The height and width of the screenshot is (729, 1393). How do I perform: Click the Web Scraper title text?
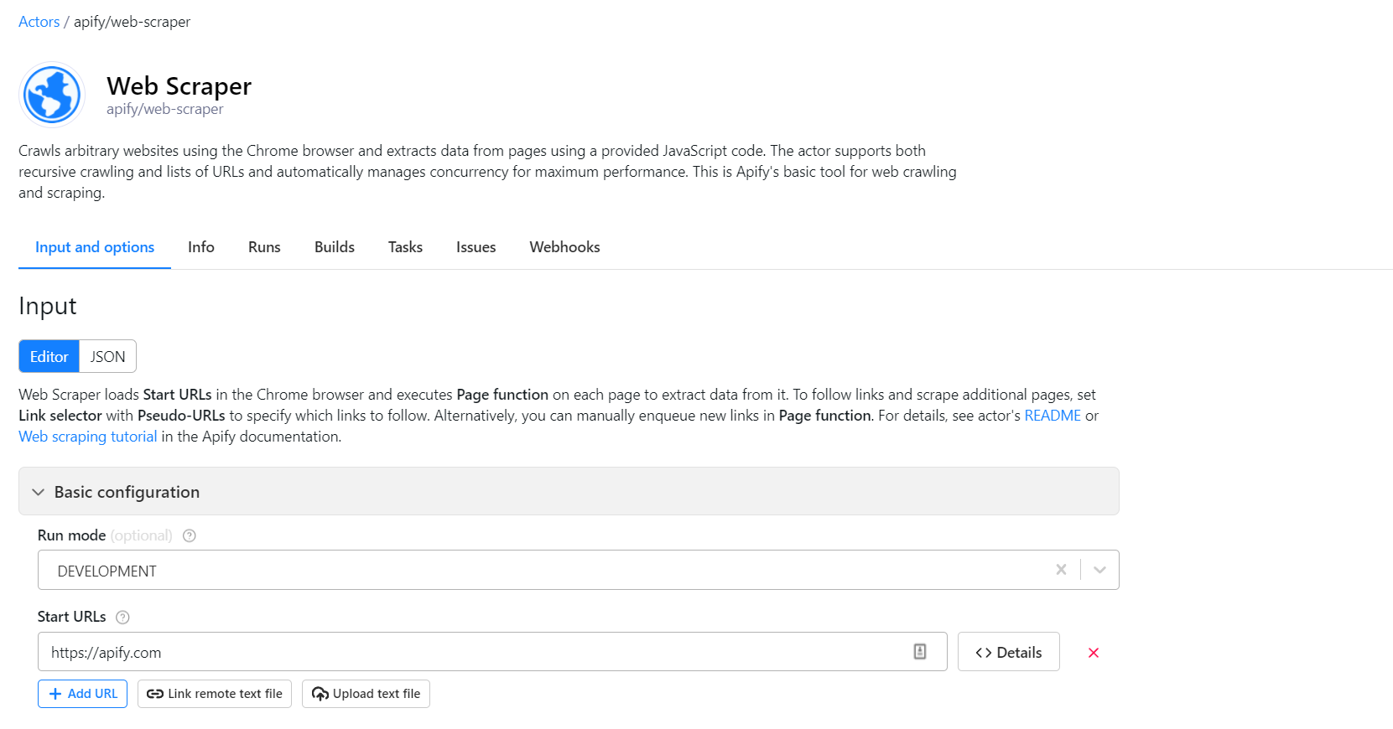179,86
